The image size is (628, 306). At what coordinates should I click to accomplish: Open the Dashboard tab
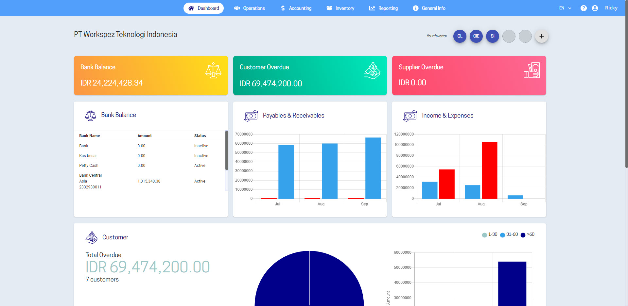(x=203, y=8)
